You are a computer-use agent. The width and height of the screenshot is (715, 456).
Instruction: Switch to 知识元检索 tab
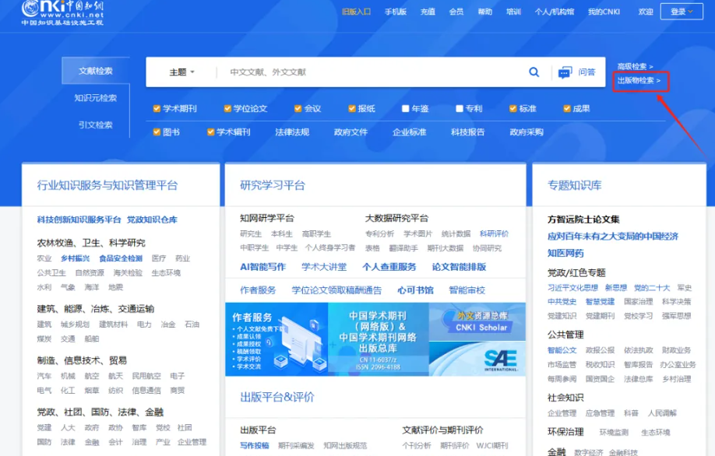96,97
